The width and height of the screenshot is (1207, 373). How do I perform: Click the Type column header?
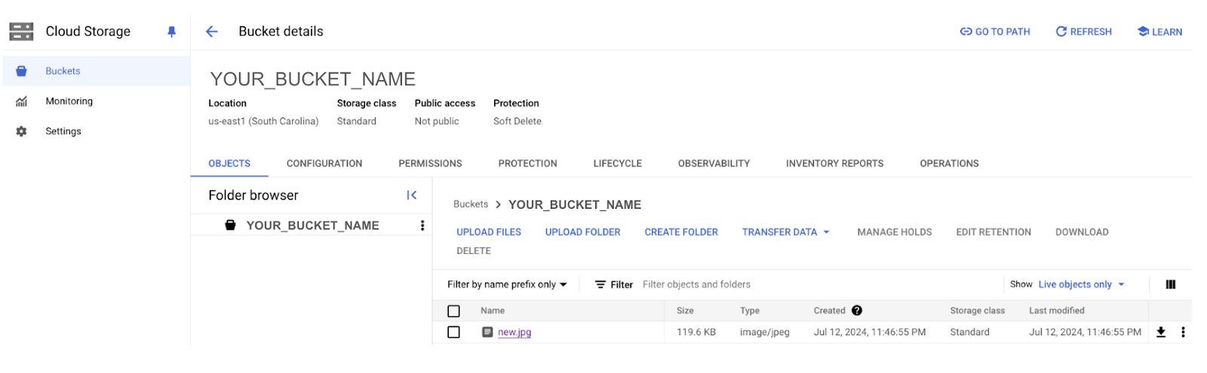click(x=750, y=310)
